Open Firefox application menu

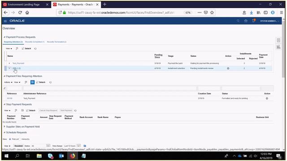tap(281, 13)
